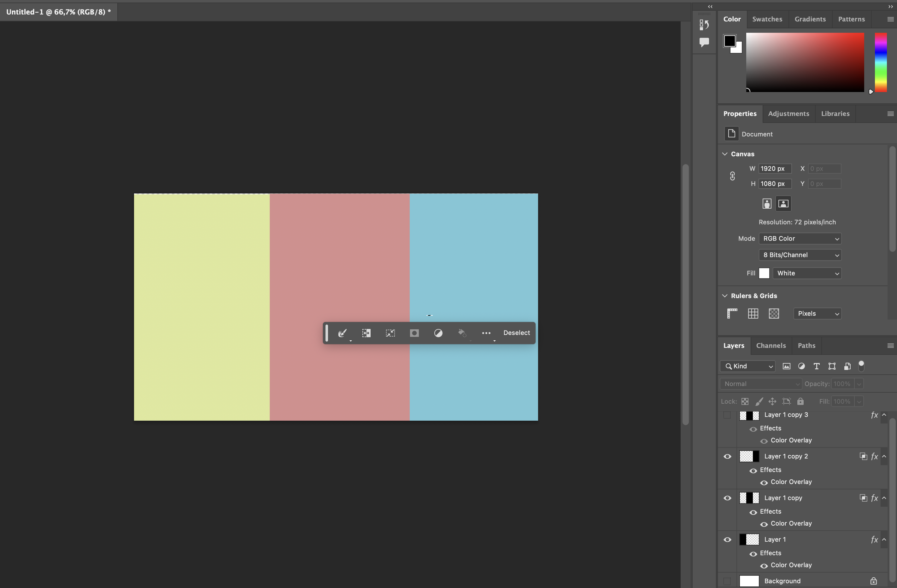
Task: Open the Pixels units dropdown
Action: [x=817, y=313]
